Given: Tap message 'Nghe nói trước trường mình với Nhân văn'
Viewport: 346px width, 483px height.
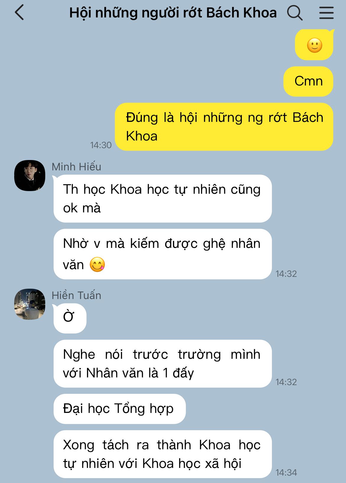Looking at the screenshot, I should (x=162, y=364).
